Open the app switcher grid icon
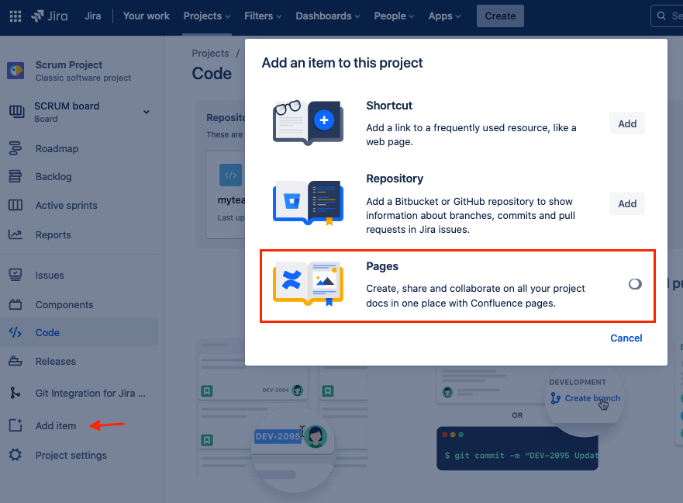 [x=16, y=16]
